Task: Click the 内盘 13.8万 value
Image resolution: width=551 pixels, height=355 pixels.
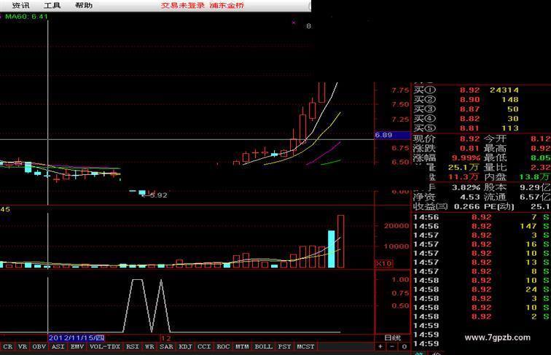Action: tap(535, 177)
